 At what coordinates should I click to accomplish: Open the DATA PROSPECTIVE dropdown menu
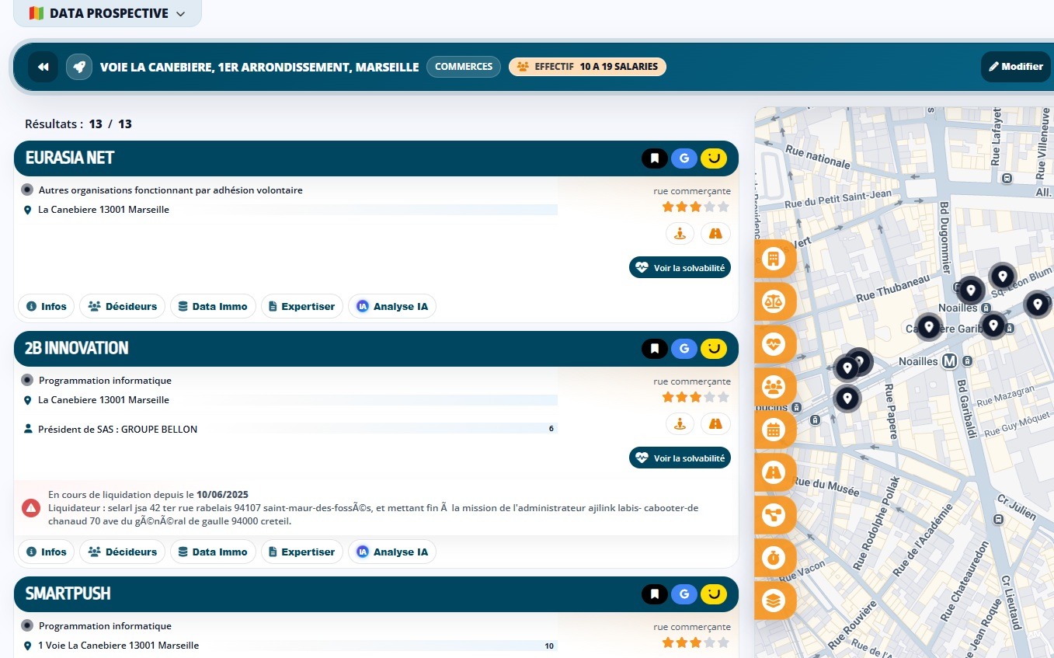tap(107, 13)
